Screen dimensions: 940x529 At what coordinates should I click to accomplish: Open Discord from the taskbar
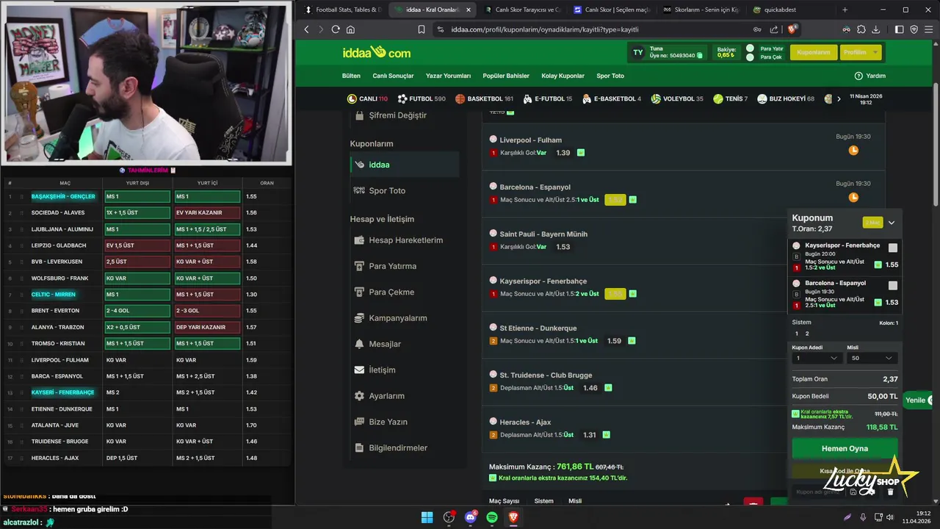click(x=471, y=517)
